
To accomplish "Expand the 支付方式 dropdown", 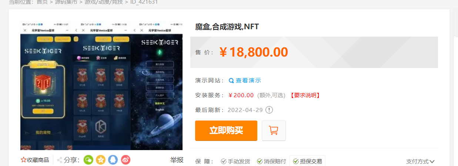I will point(420,162).
